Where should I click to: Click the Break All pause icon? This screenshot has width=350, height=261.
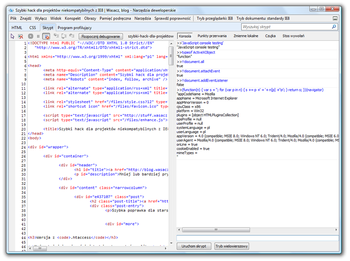pos(38,36)
